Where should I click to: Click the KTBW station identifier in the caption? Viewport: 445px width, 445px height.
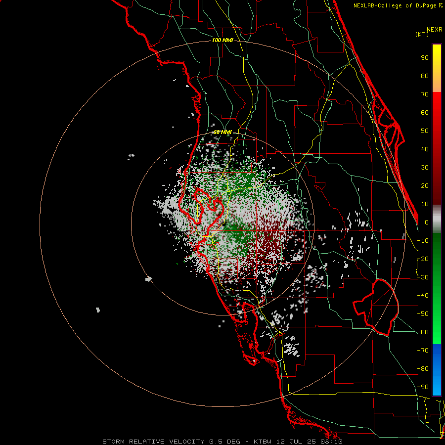[263, 442]
